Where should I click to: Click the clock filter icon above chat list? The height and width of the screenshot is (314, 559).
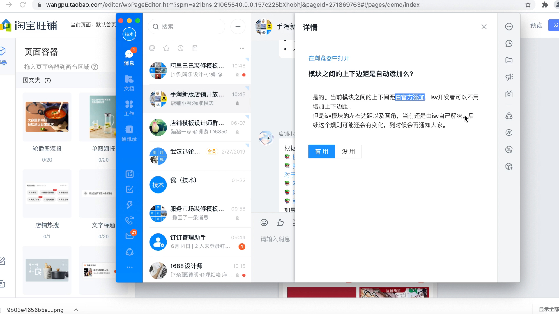coord(181,48)
